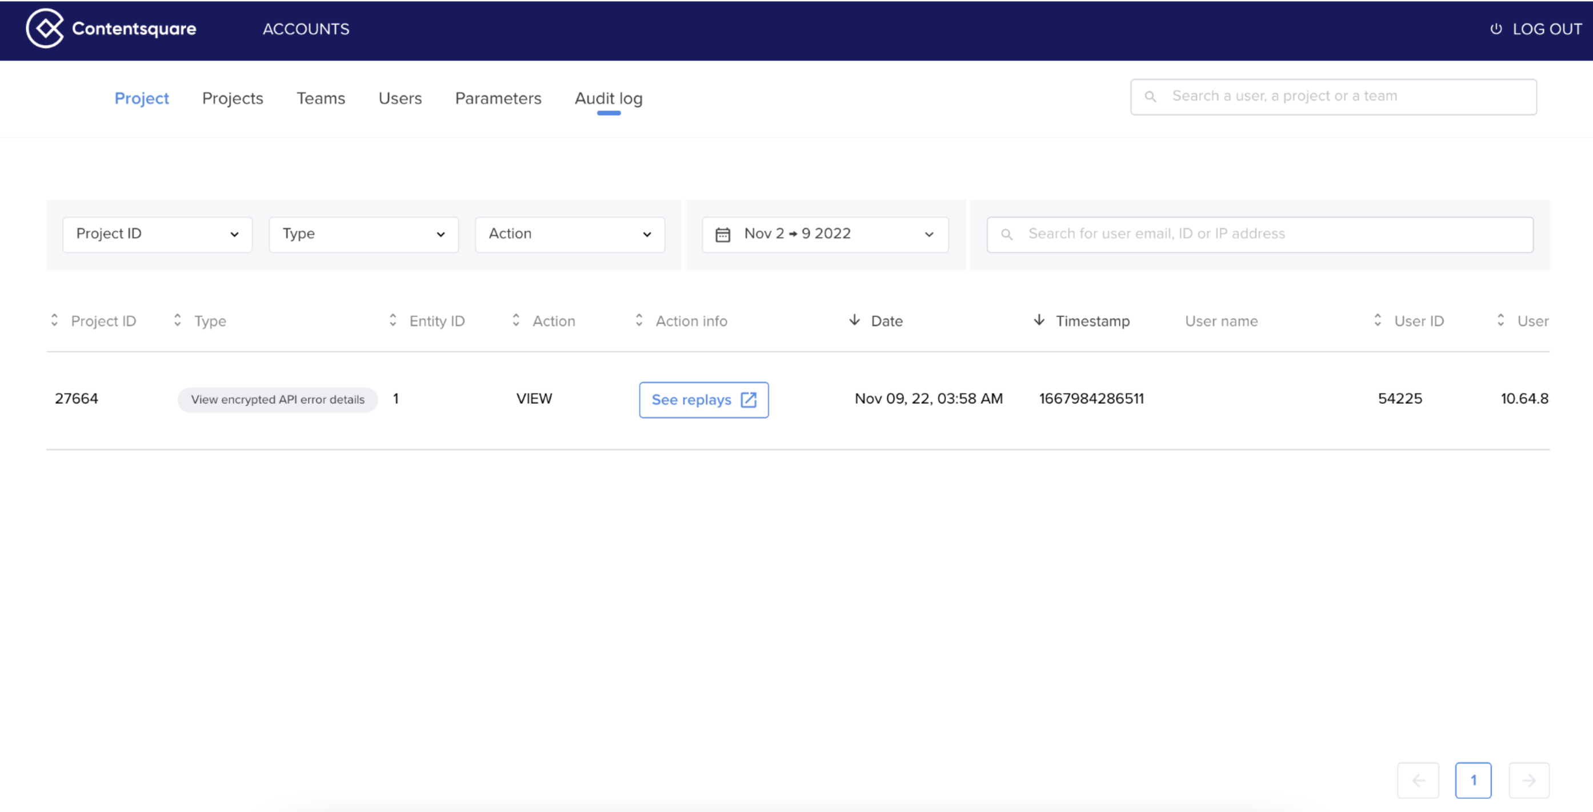Click the descending sort arrow on Date column
The image size is (1593, 812).
pyautogui.click(x=854, y=320)
